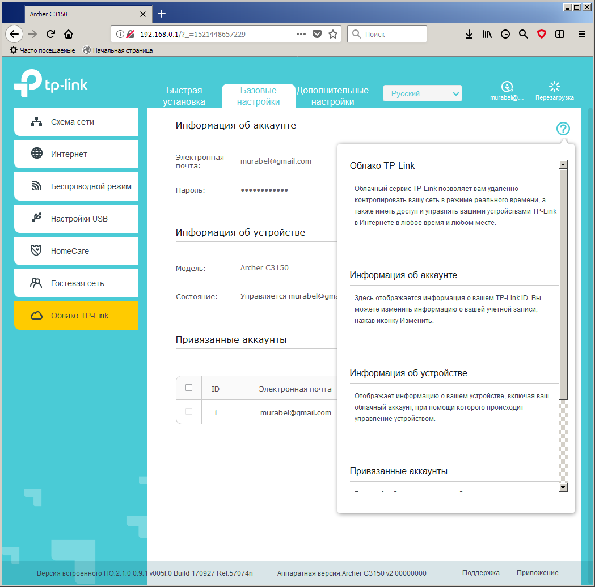This screenshot has height=587, width=595.
Task: Open Начальная страница bookmark
Action: (118, 50)
